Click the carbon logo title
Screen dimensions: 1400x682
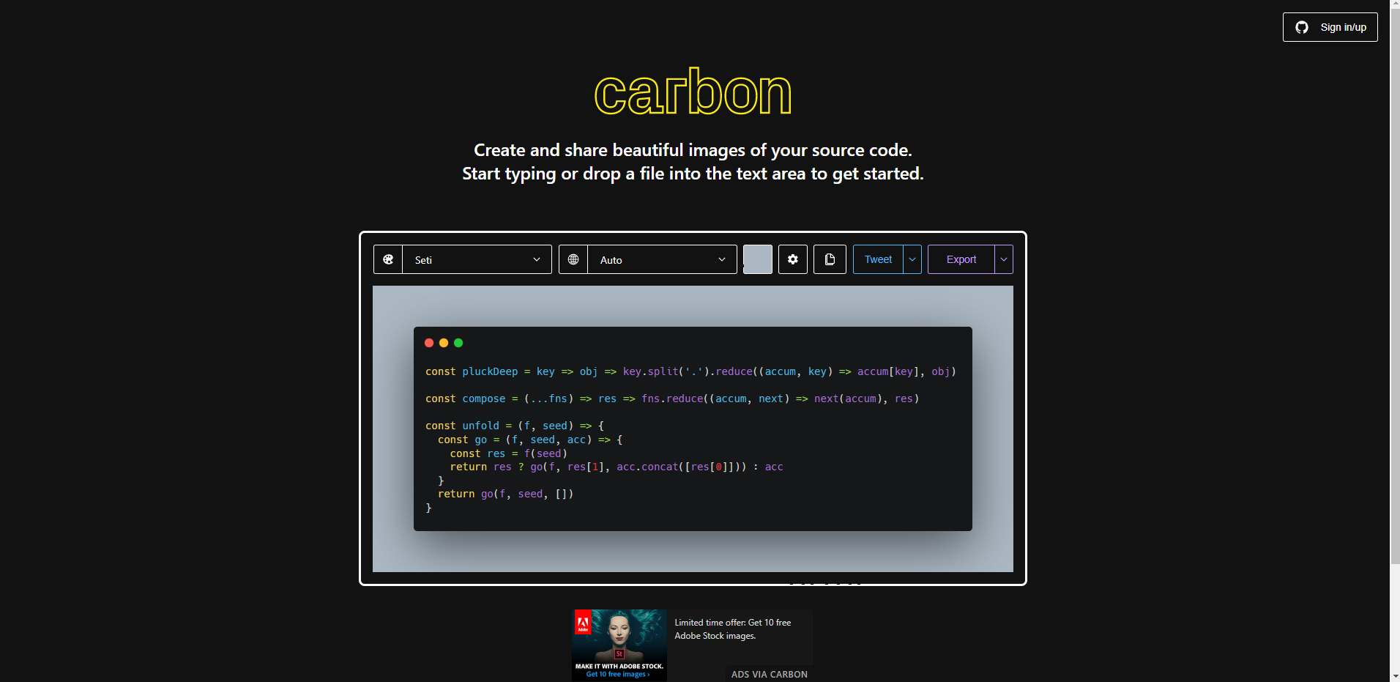(693, 92)
